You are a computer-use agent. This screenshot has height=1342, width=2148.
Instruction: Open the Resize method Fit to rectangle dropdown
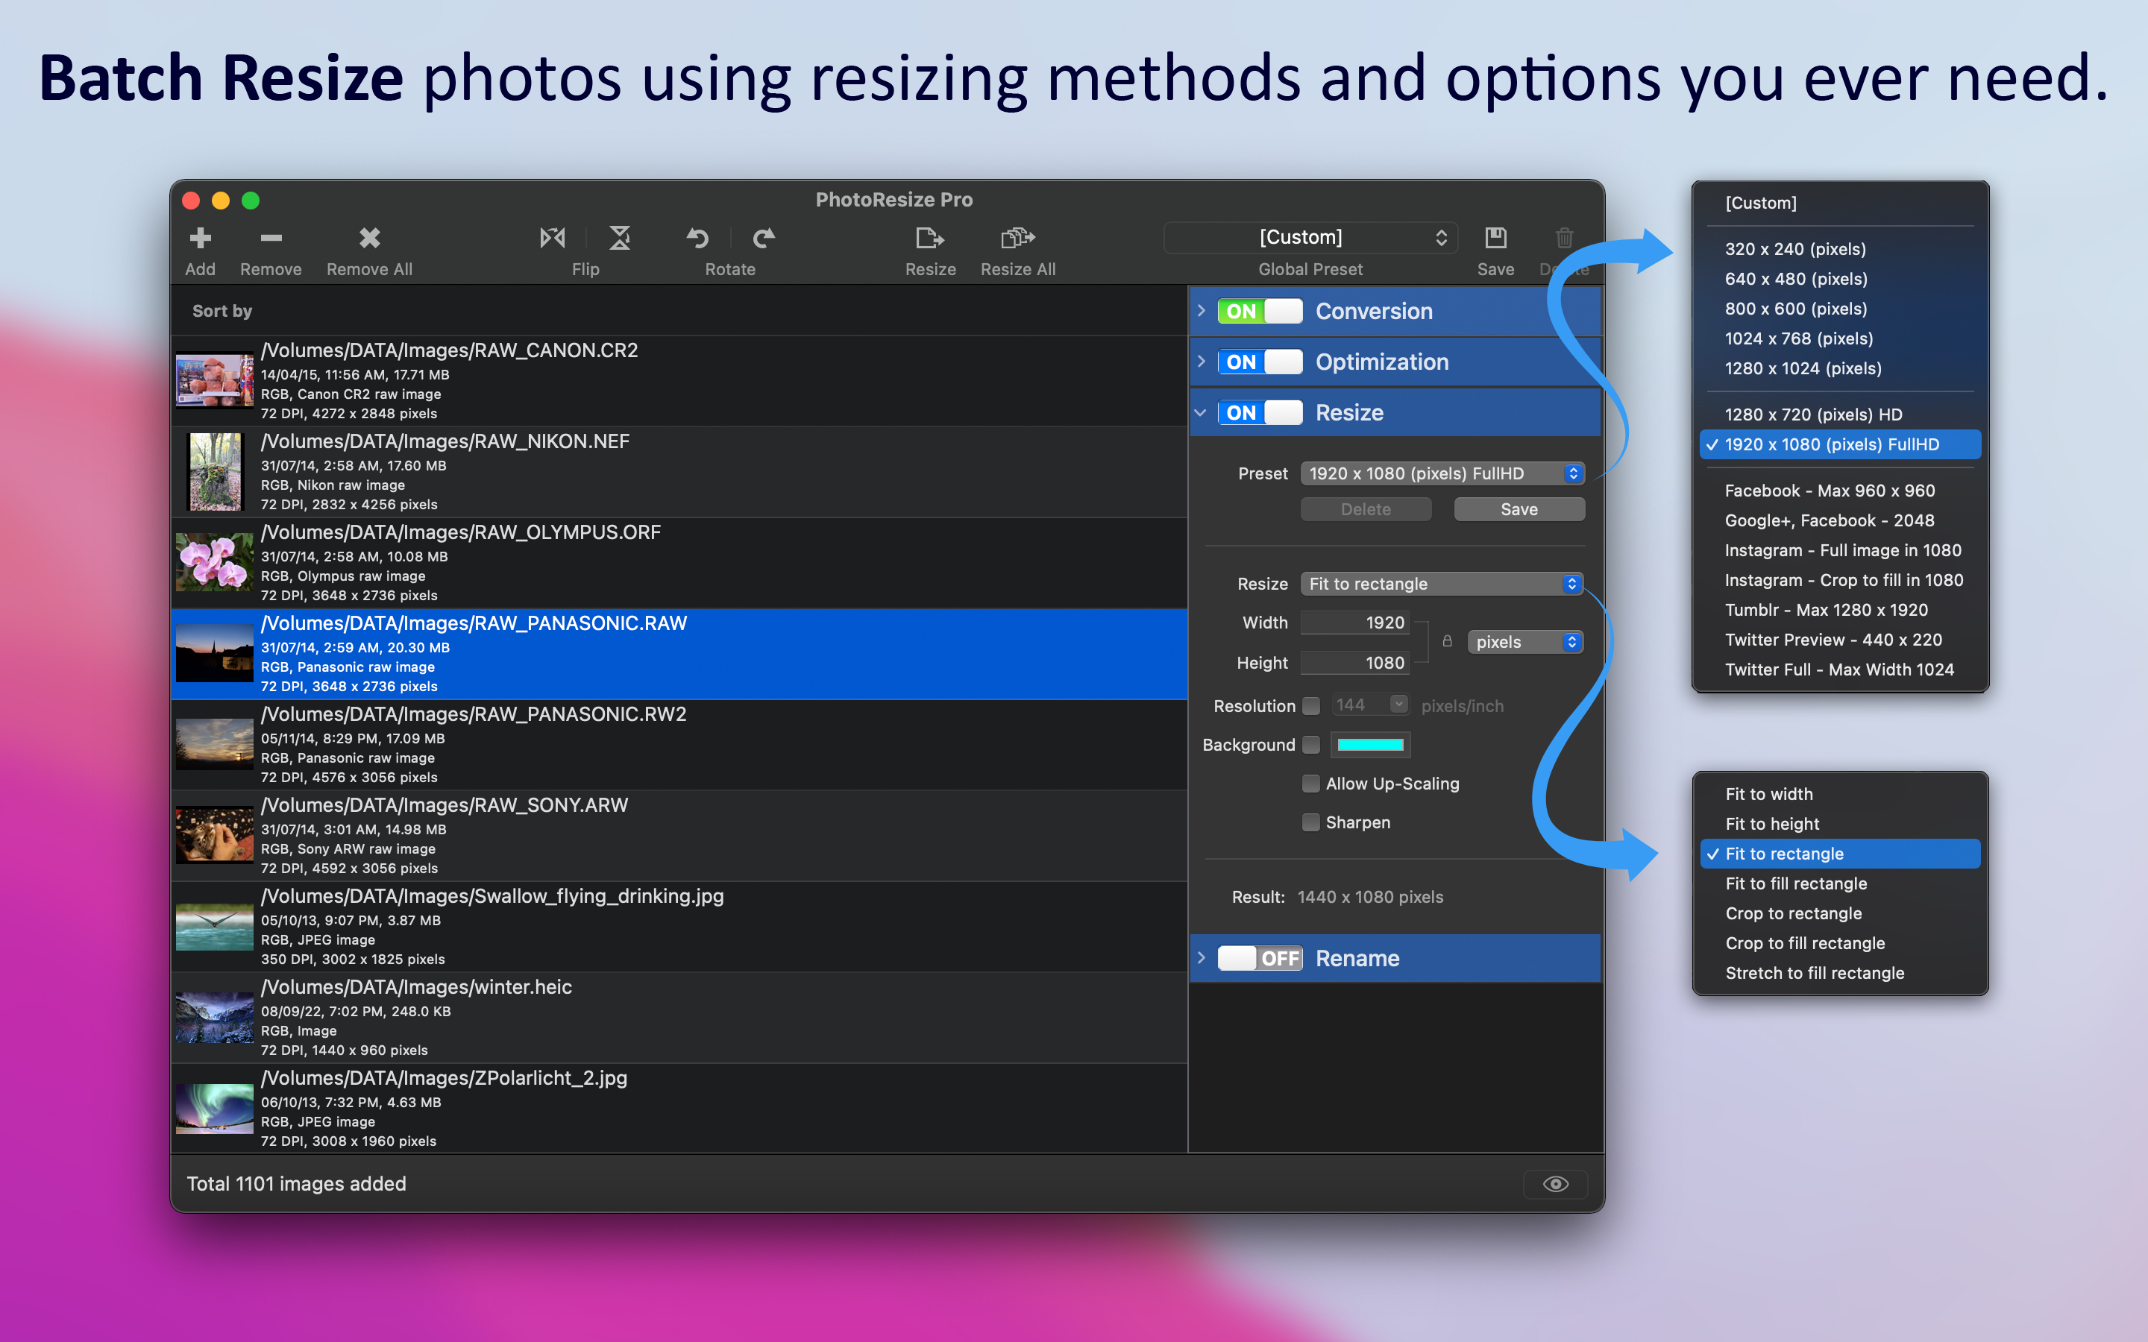(1442, 584)
